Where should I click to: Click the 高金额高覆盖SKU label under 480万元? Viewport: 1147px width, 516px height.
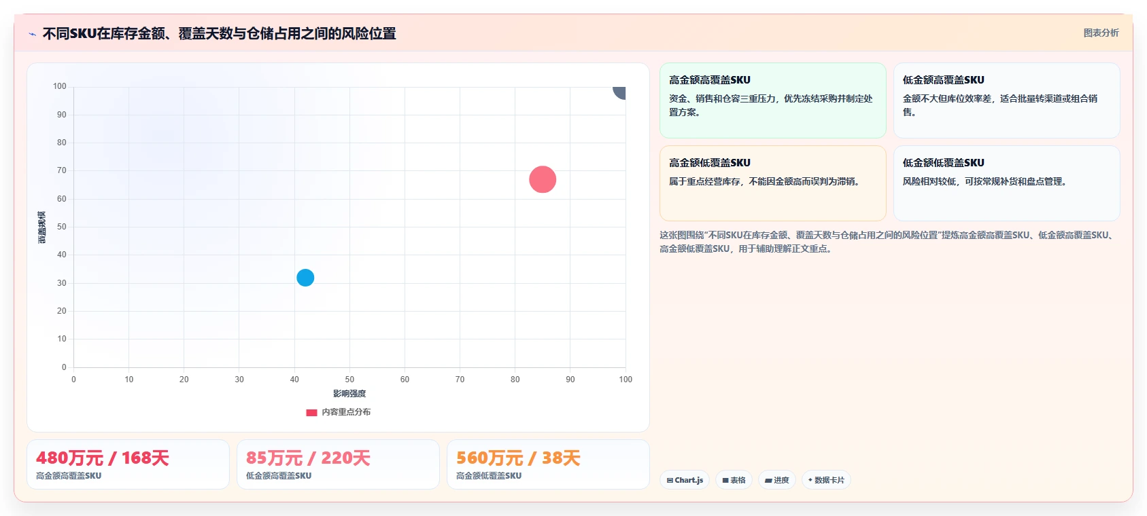tap(69, 476)
